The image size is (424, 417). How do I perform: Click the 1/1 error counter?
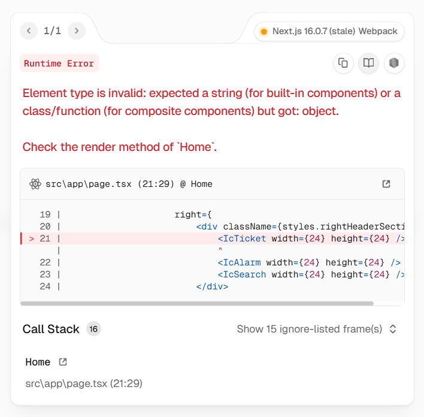click(52, 31)
